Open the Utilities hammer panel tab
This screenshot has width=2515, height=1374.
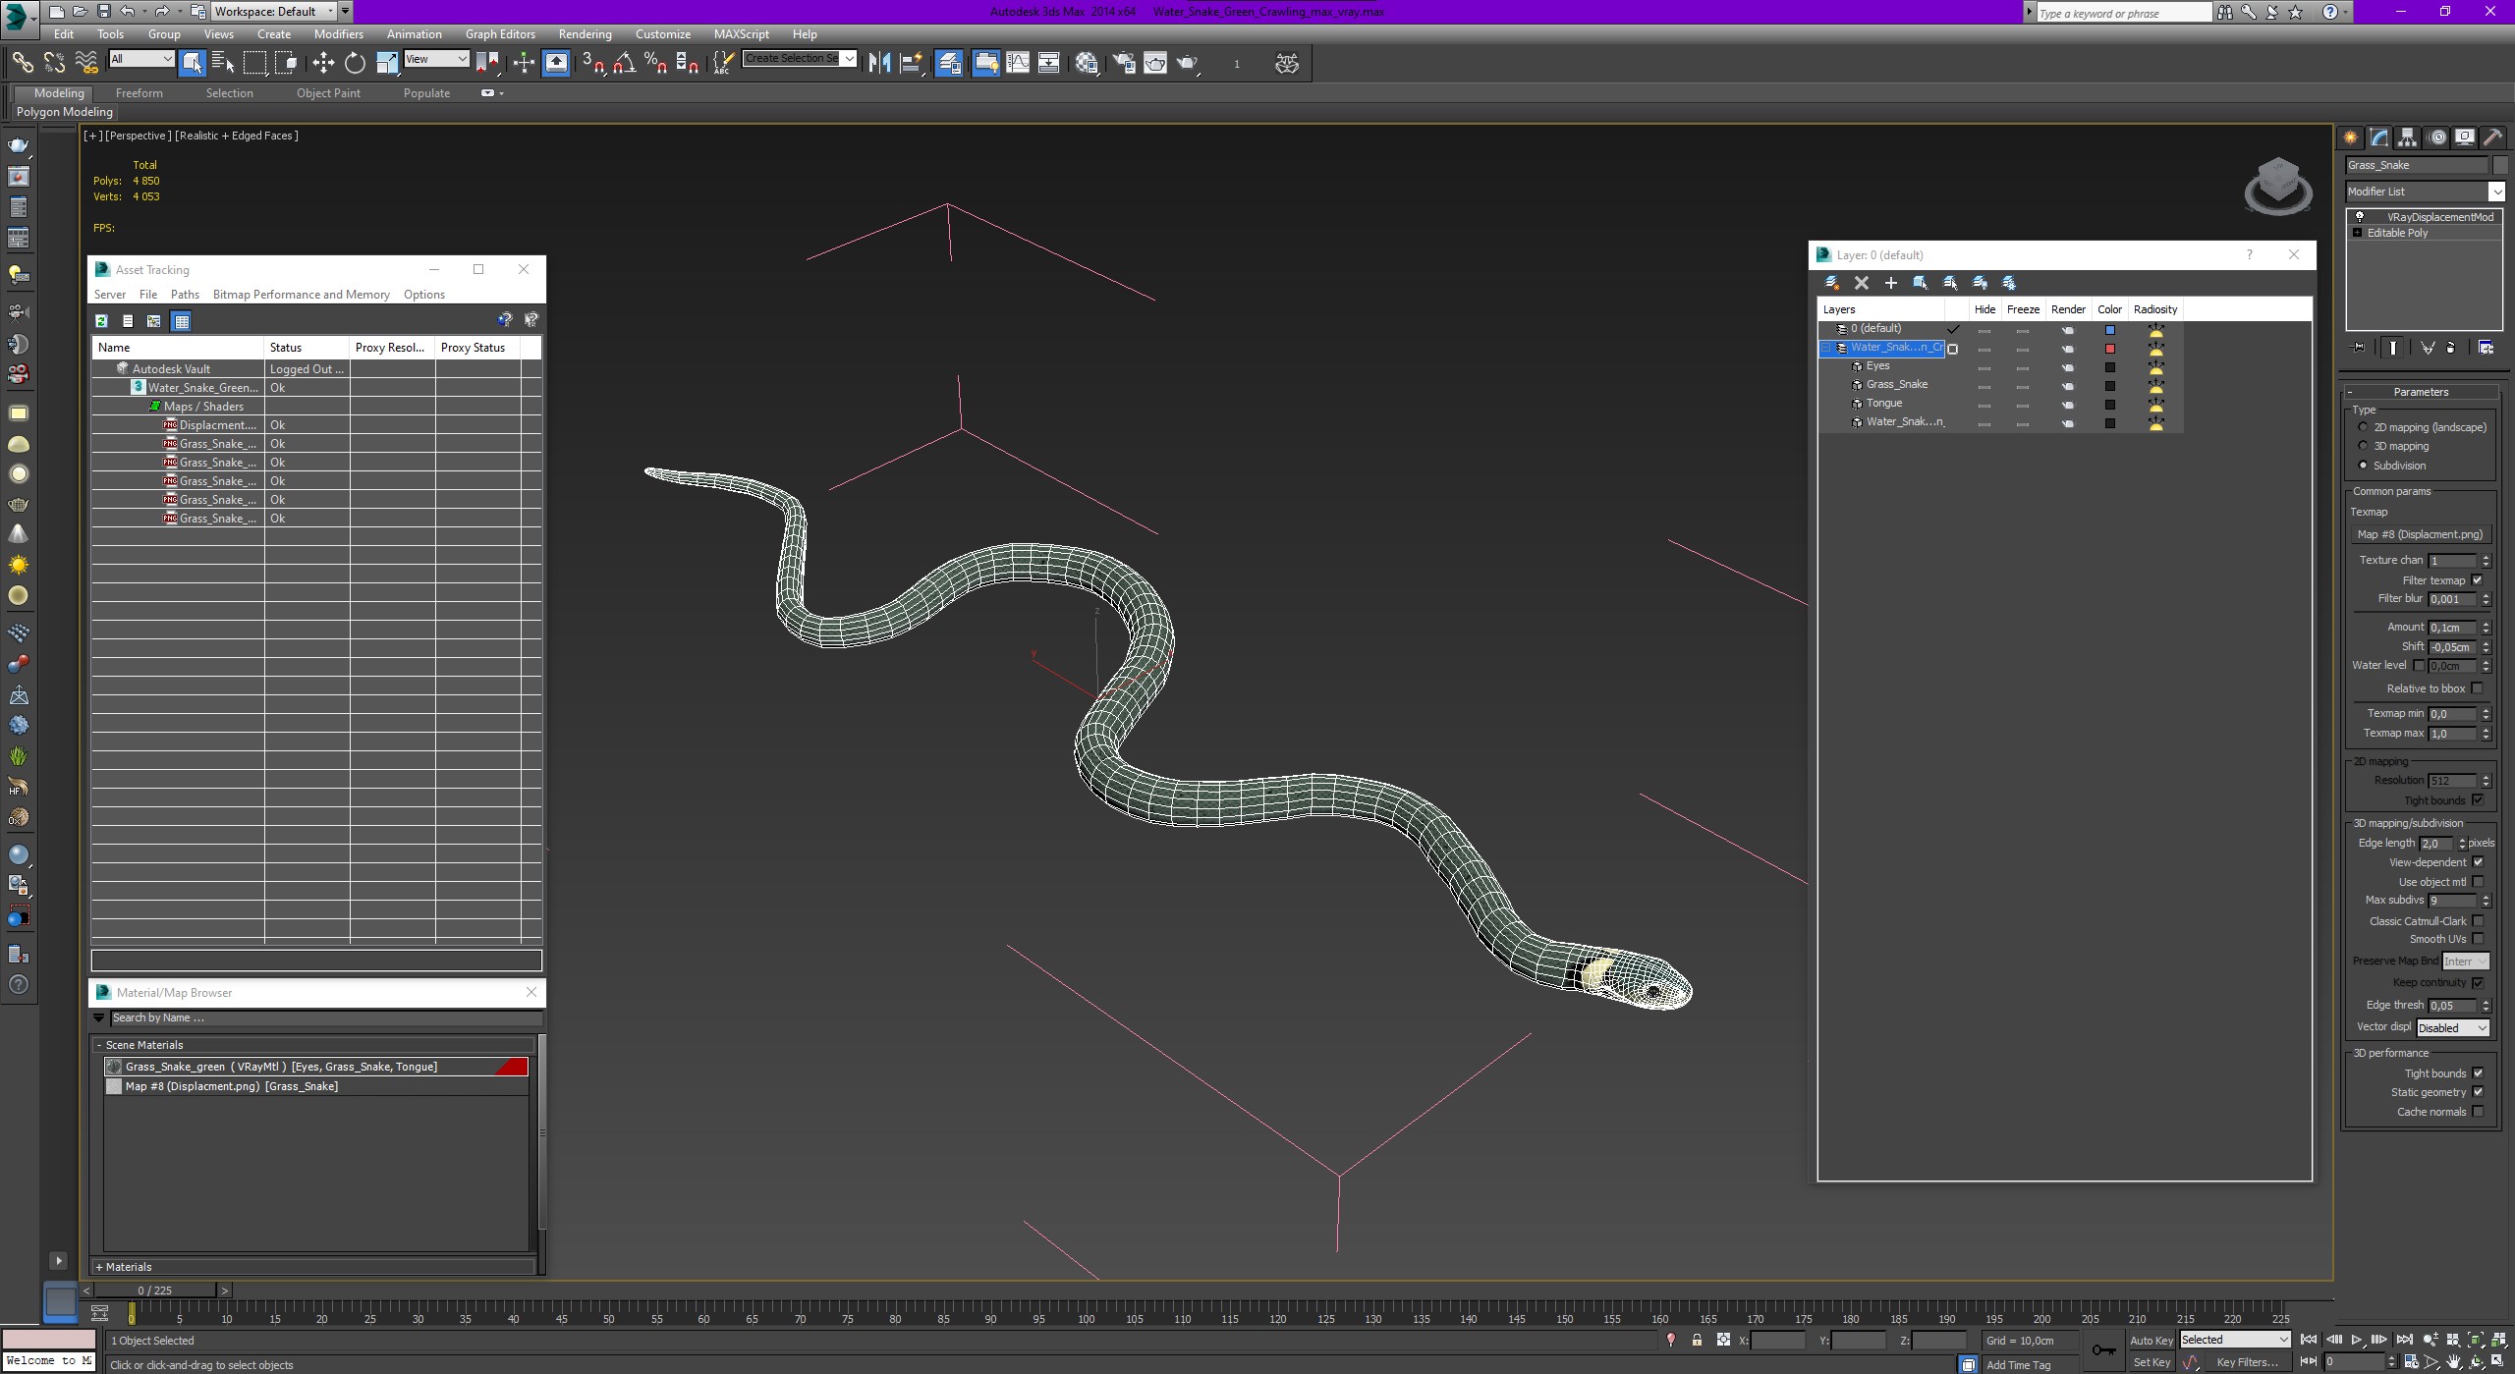point(2493,137)
